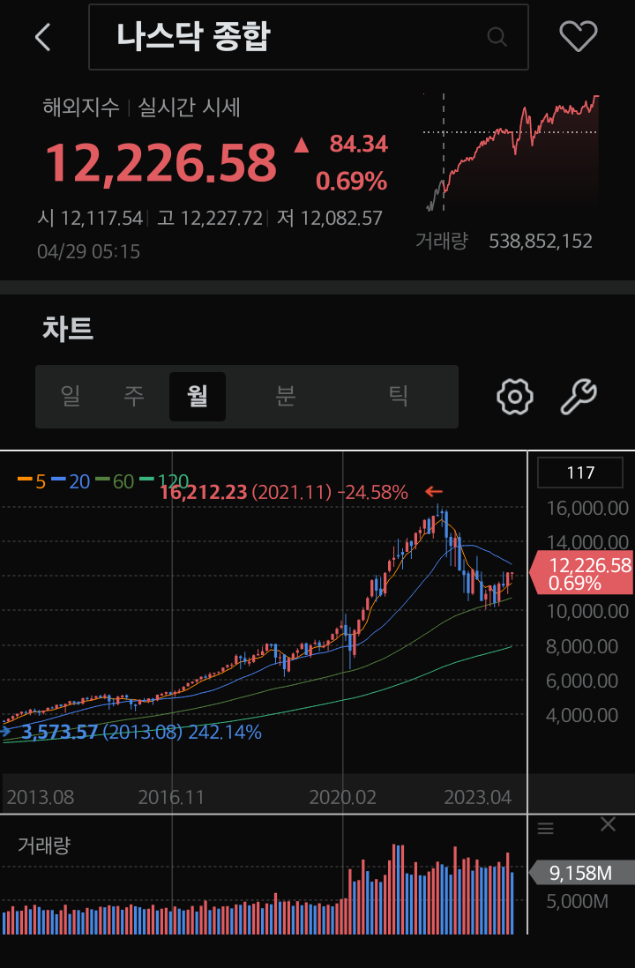The image size is (635, 968).
Task: Click the 나스닥 종합 search field
Action: coord(308,37)
